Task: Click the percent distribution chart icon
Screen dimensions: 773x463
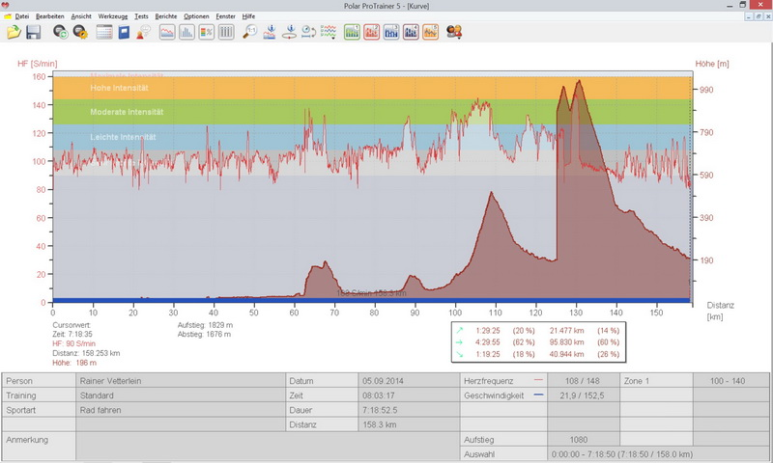Action: pos(207,33)
